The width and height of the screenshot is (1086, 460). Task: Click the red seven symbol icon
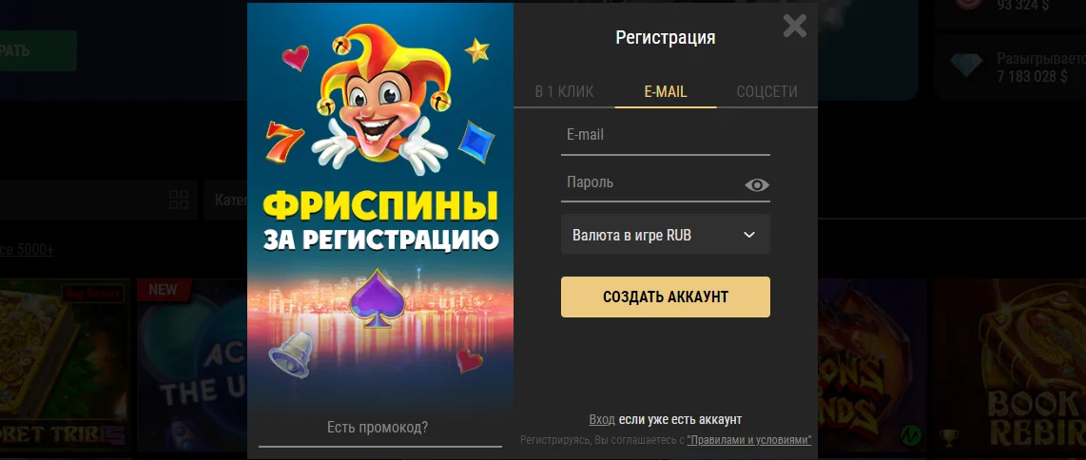pyautogui.click(x=283, y=141)
